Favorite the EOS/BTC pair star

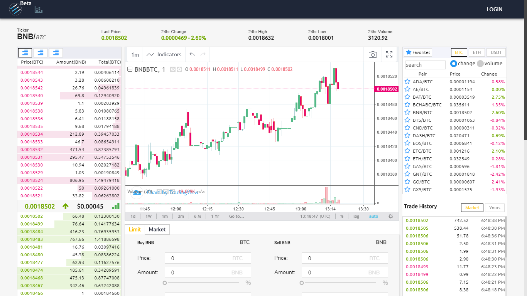pos(407,143)
